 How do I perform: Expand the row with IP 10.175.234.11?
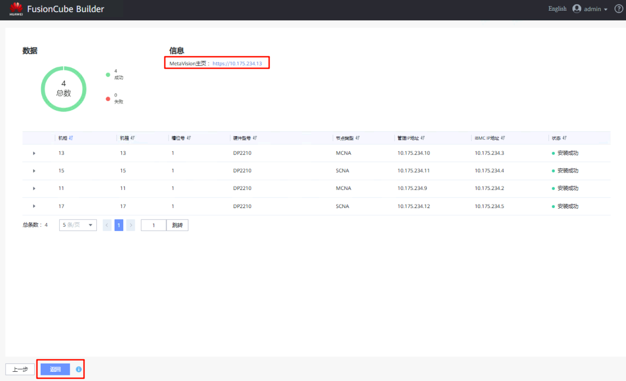[x=34, y=171]
